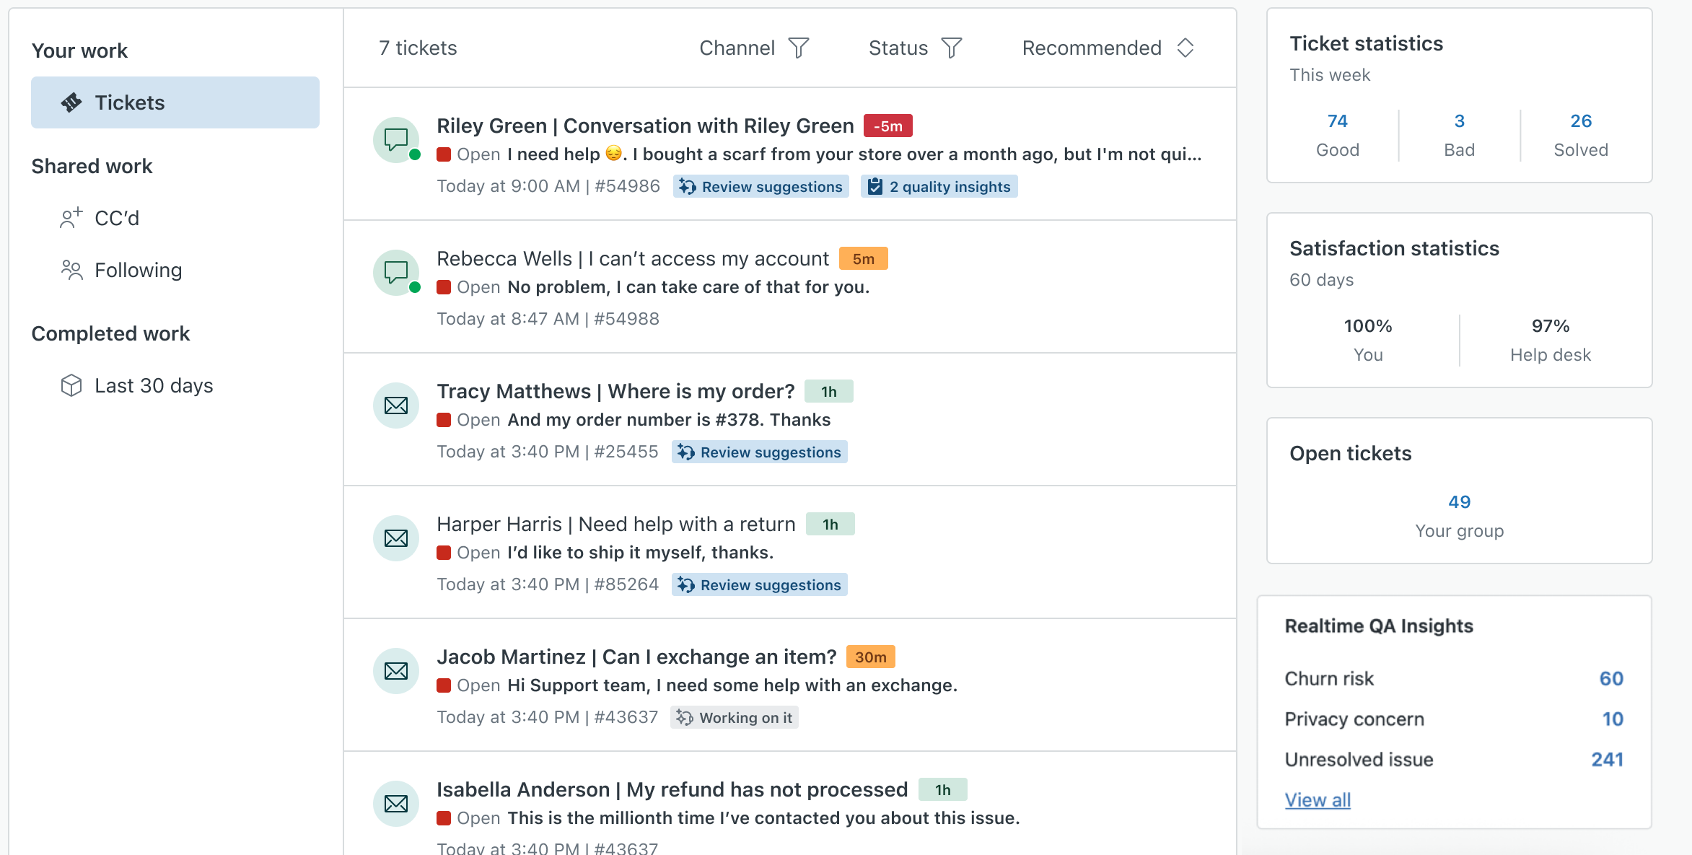Select Tickets in Your work sidebar

[x=175, y=102]
